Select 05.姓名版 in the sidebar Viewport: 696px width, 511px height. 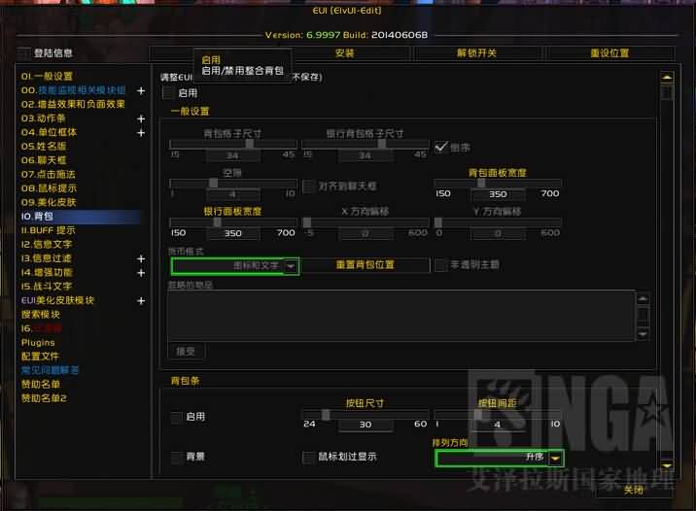coord(44,147)
